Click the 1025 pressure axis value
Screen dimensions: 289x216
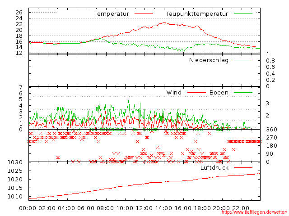click(x=15, y=171)
